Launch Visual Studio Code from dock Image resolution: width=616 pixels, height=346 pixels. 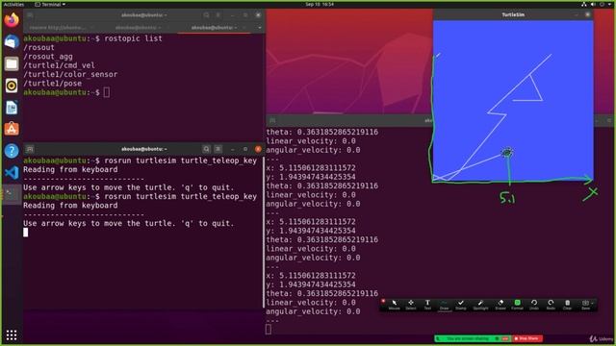coord(12,173)
